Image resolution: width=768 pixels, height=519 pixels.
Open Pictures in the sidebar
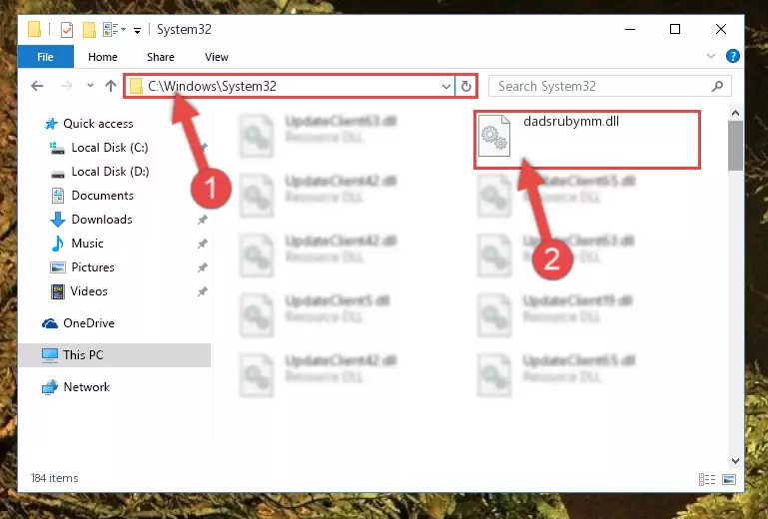coord(93,267)
